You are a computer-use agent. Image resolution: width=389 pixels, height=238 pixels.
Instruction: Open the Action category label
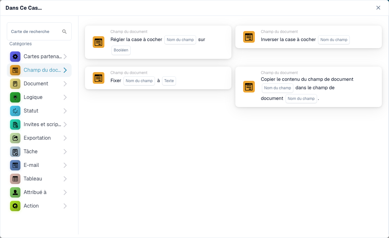pyautogui.click(x=31, y=206)
